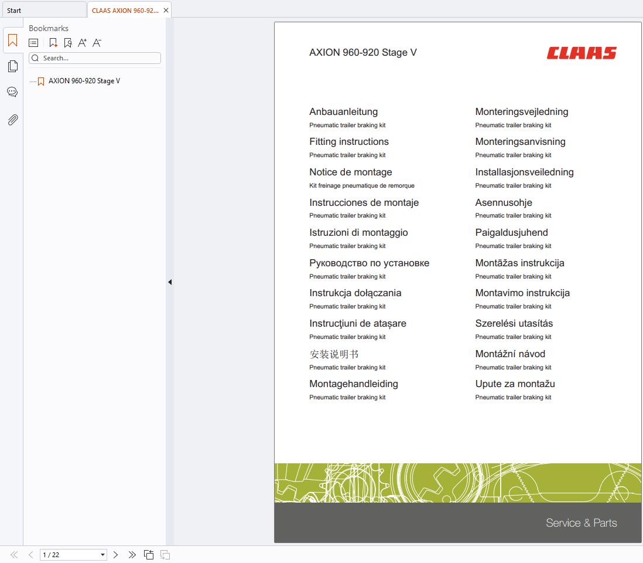
Task: Jump to the last page
Action: point(132,555)
